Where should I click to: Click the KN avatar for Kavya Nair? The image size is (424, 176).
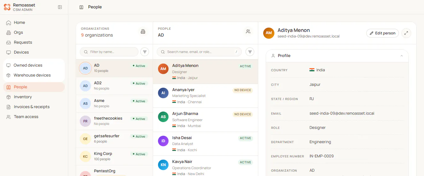163,165
